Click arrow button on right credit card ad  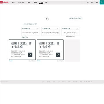coord(58,55)
